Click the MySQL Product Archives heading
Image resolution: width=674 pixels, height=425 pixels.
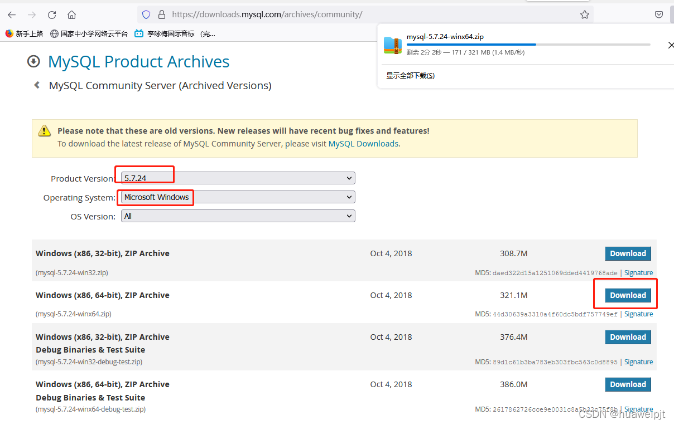(x=139, y=62)
